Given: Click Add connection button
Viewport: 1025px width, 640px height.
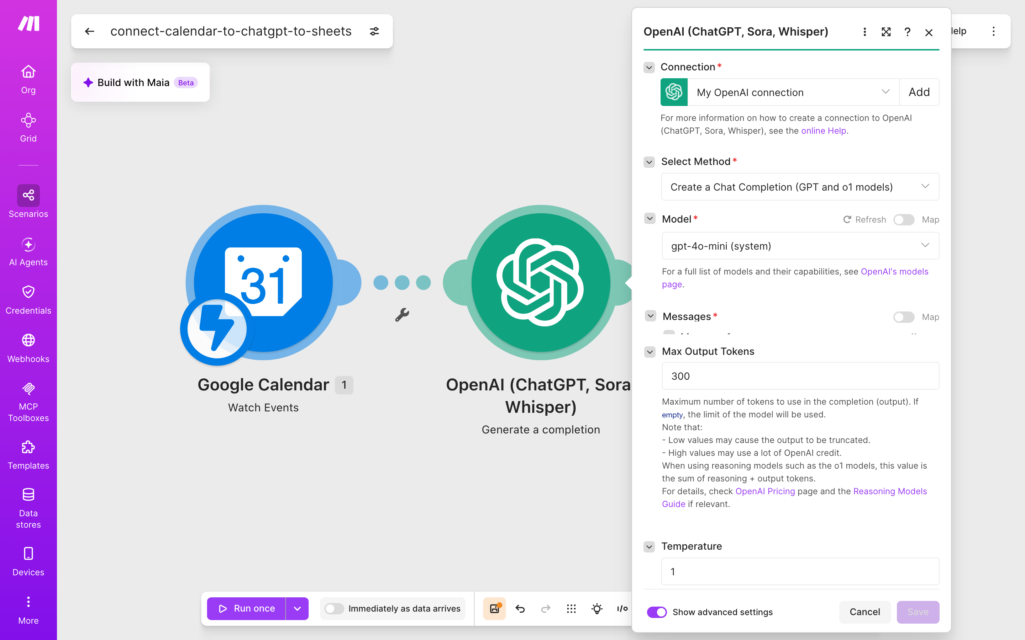Looking at the screenshot, I should point(919,92).
